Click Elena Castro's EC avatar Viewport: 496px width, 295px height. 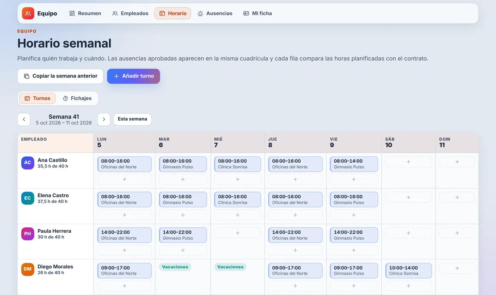tap(28, 198)
